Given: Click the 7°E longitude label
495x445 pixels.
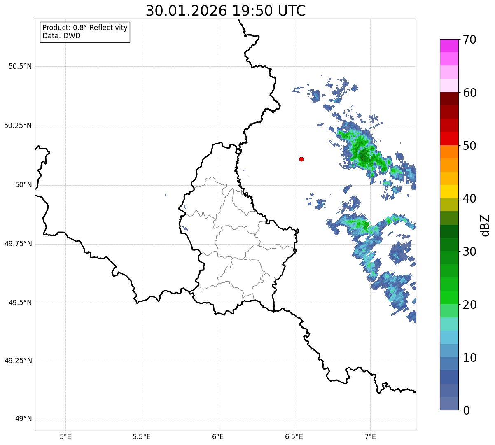Looking at the screenshot, I should click(370, 436).
